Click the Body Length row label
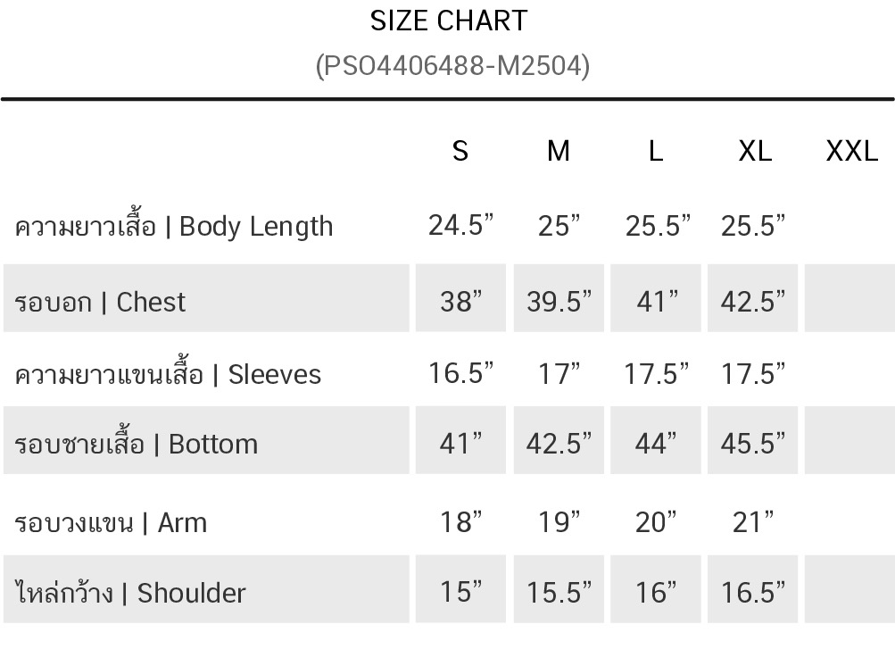 point(174,227)
